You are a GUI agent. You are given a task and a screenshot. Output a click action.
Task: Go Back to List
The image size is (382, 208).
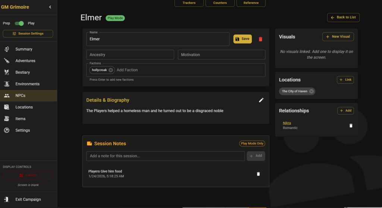(x=343, y=17)
